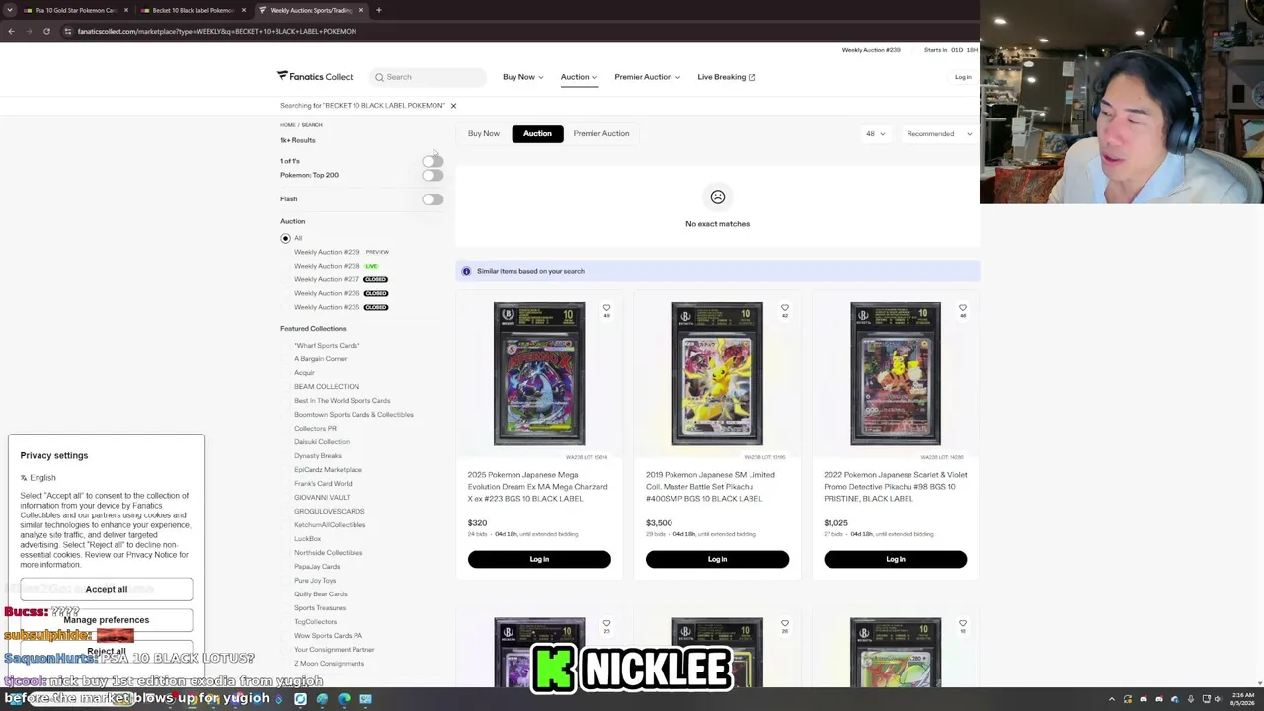Open the Recommended sort dropdown
Viewport: 1264px width, 711px height.
[x=939, y=134]
